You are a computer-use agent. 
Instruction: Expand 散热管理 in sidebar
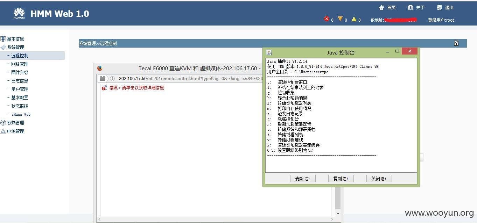tap(15, 123)
